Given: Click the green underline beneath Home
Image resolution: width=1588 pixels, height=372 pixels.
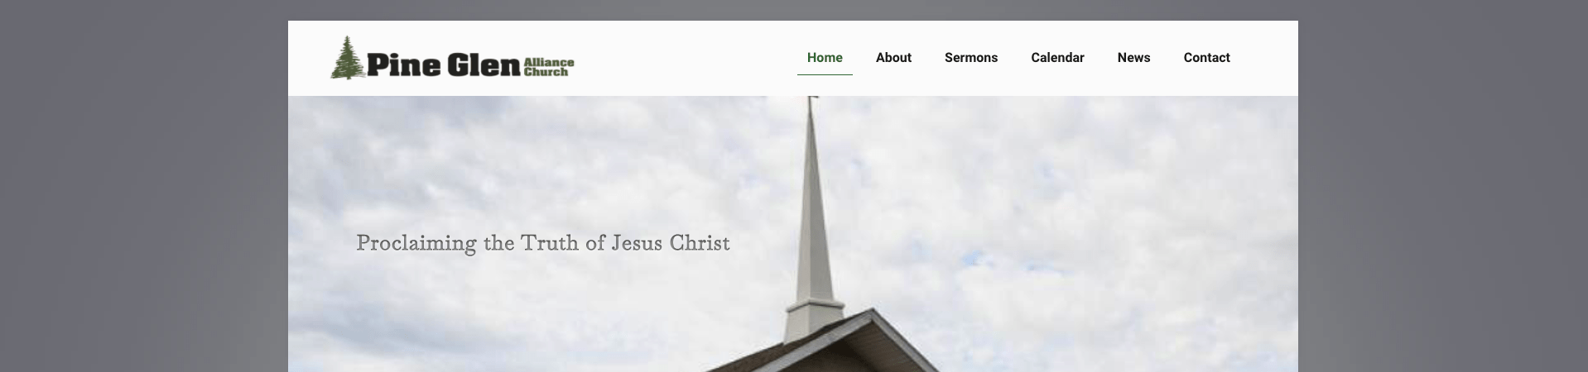Looking at the screenshot, I should (x=825, y=74).
